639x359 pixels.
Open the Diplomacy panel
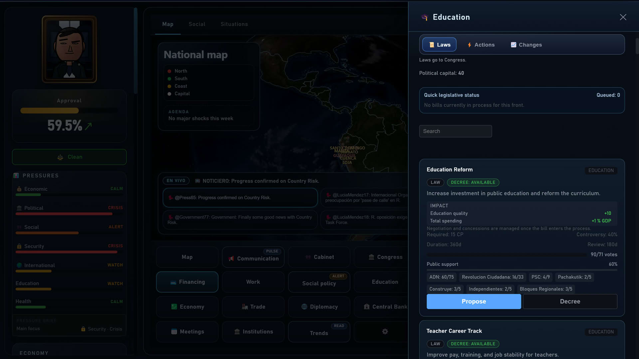click(x=319, y=306)
